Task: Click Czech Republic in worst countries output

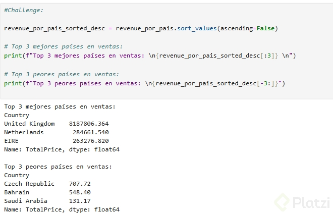Action: pyautogui.click(x=29, y=184)
